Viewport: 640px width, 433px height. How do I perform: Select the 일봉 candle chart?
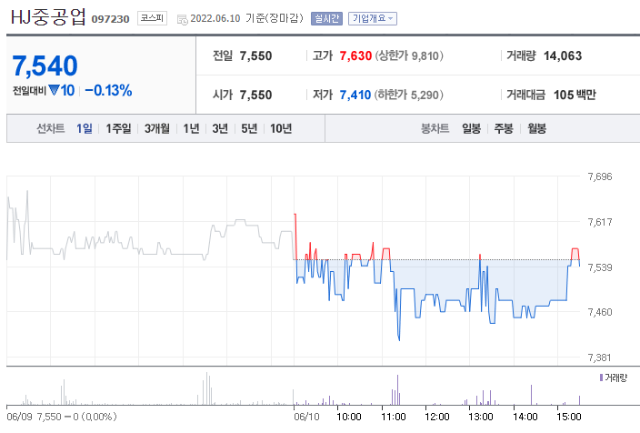472,128
